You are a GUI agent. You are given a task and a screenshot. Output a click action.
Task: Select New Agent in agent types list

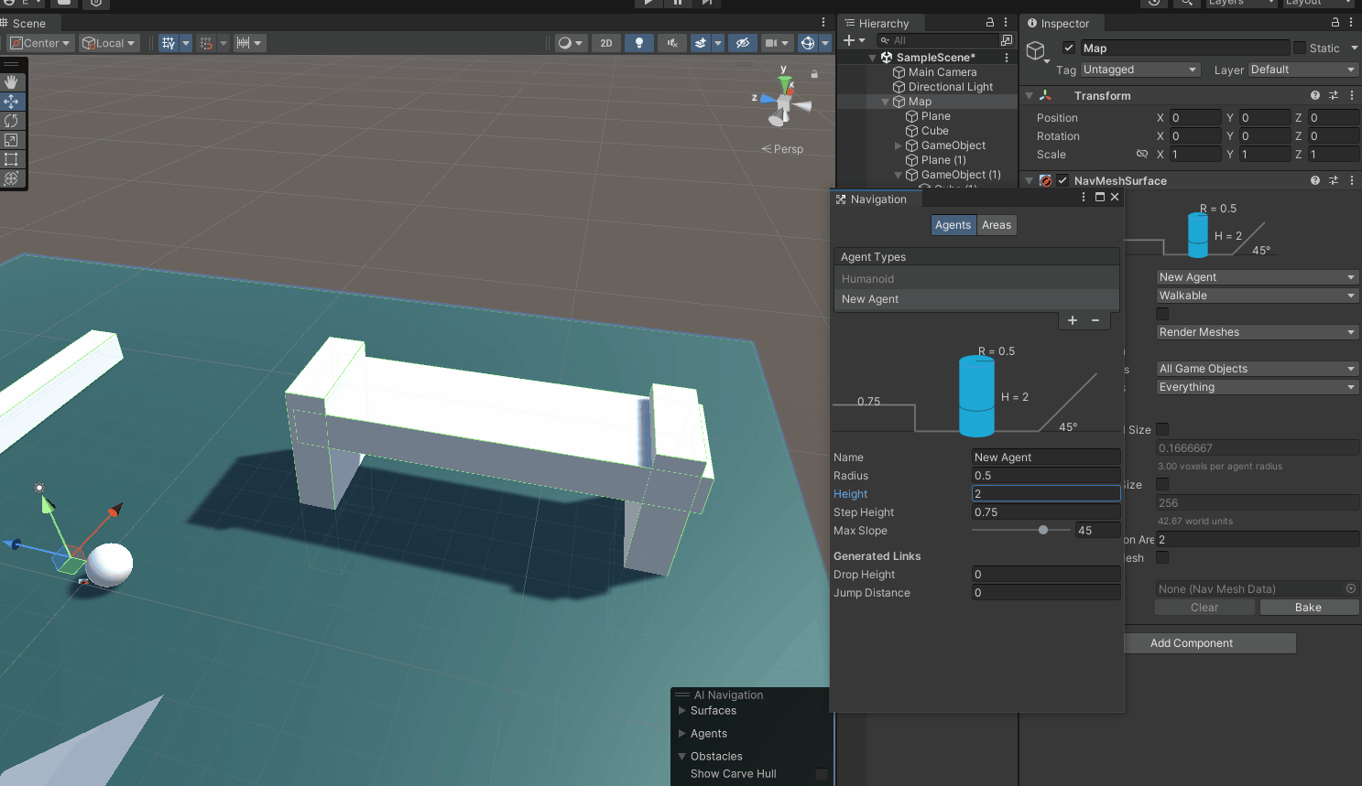pyautogui.click(x=976, y=299)
